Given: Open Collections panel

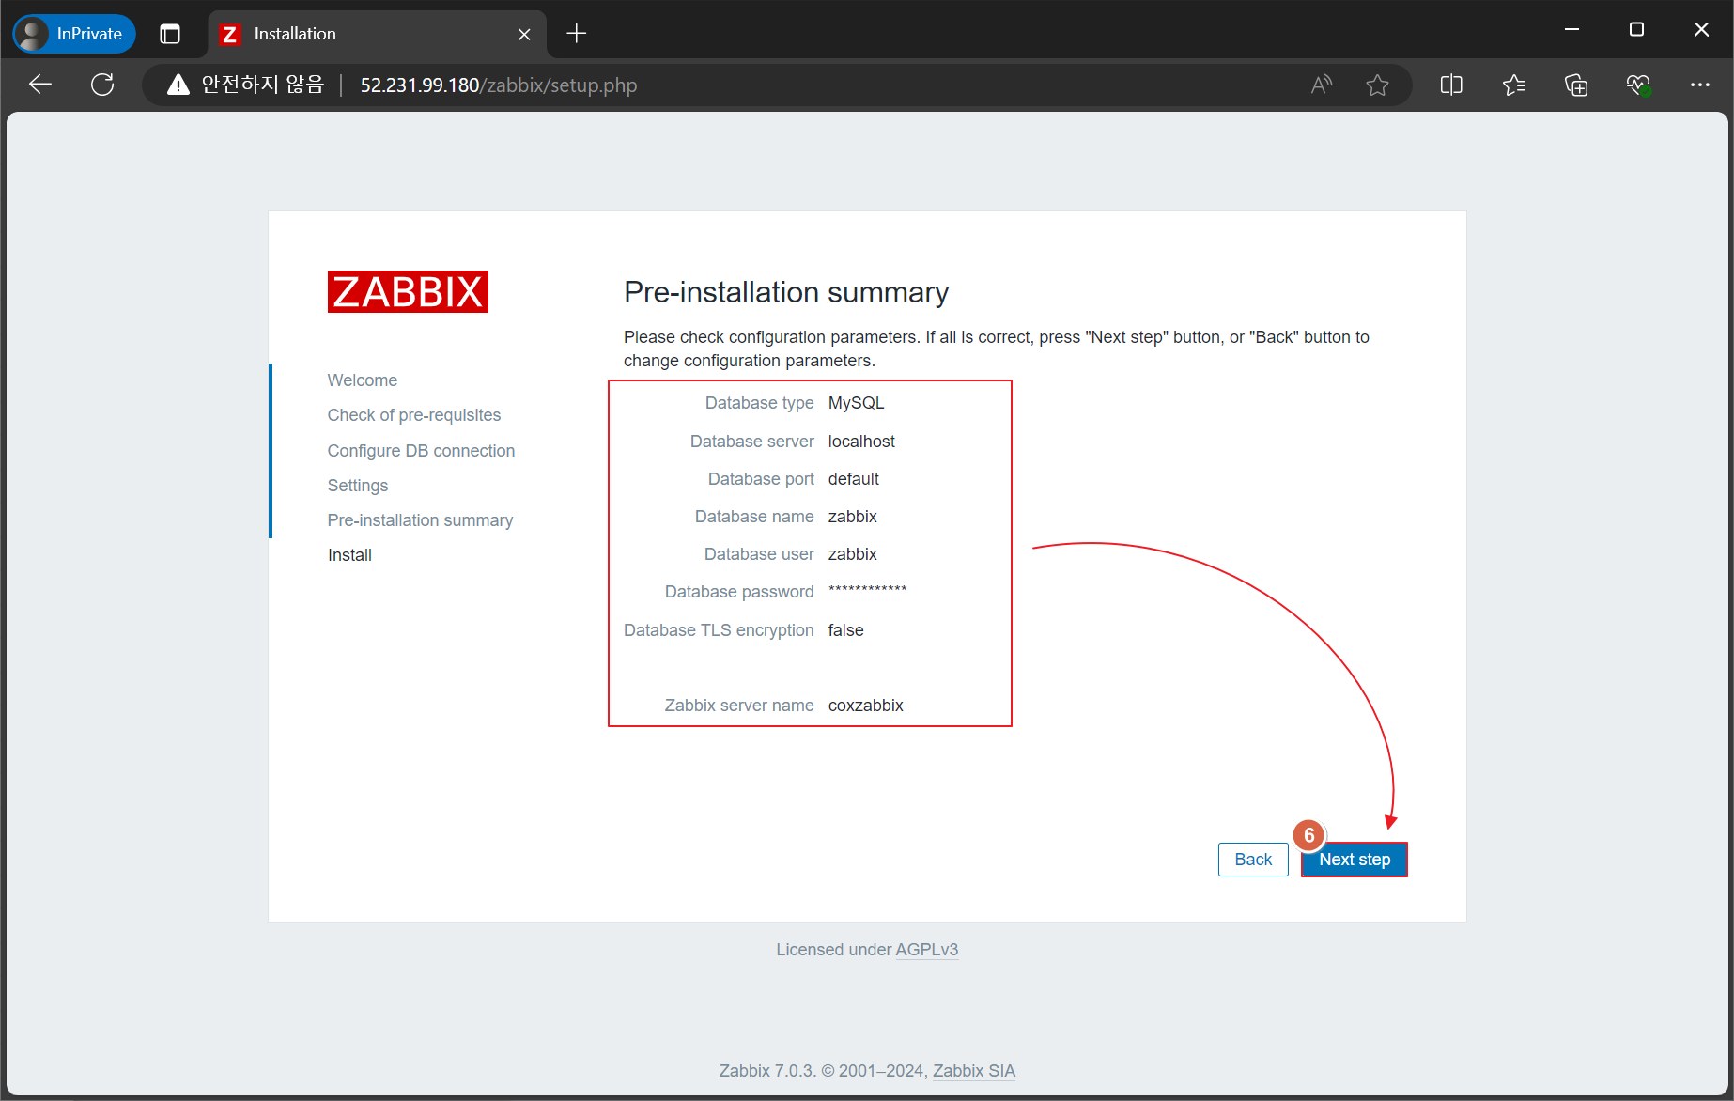Looking at the screenshot, I should (1576, 85).
